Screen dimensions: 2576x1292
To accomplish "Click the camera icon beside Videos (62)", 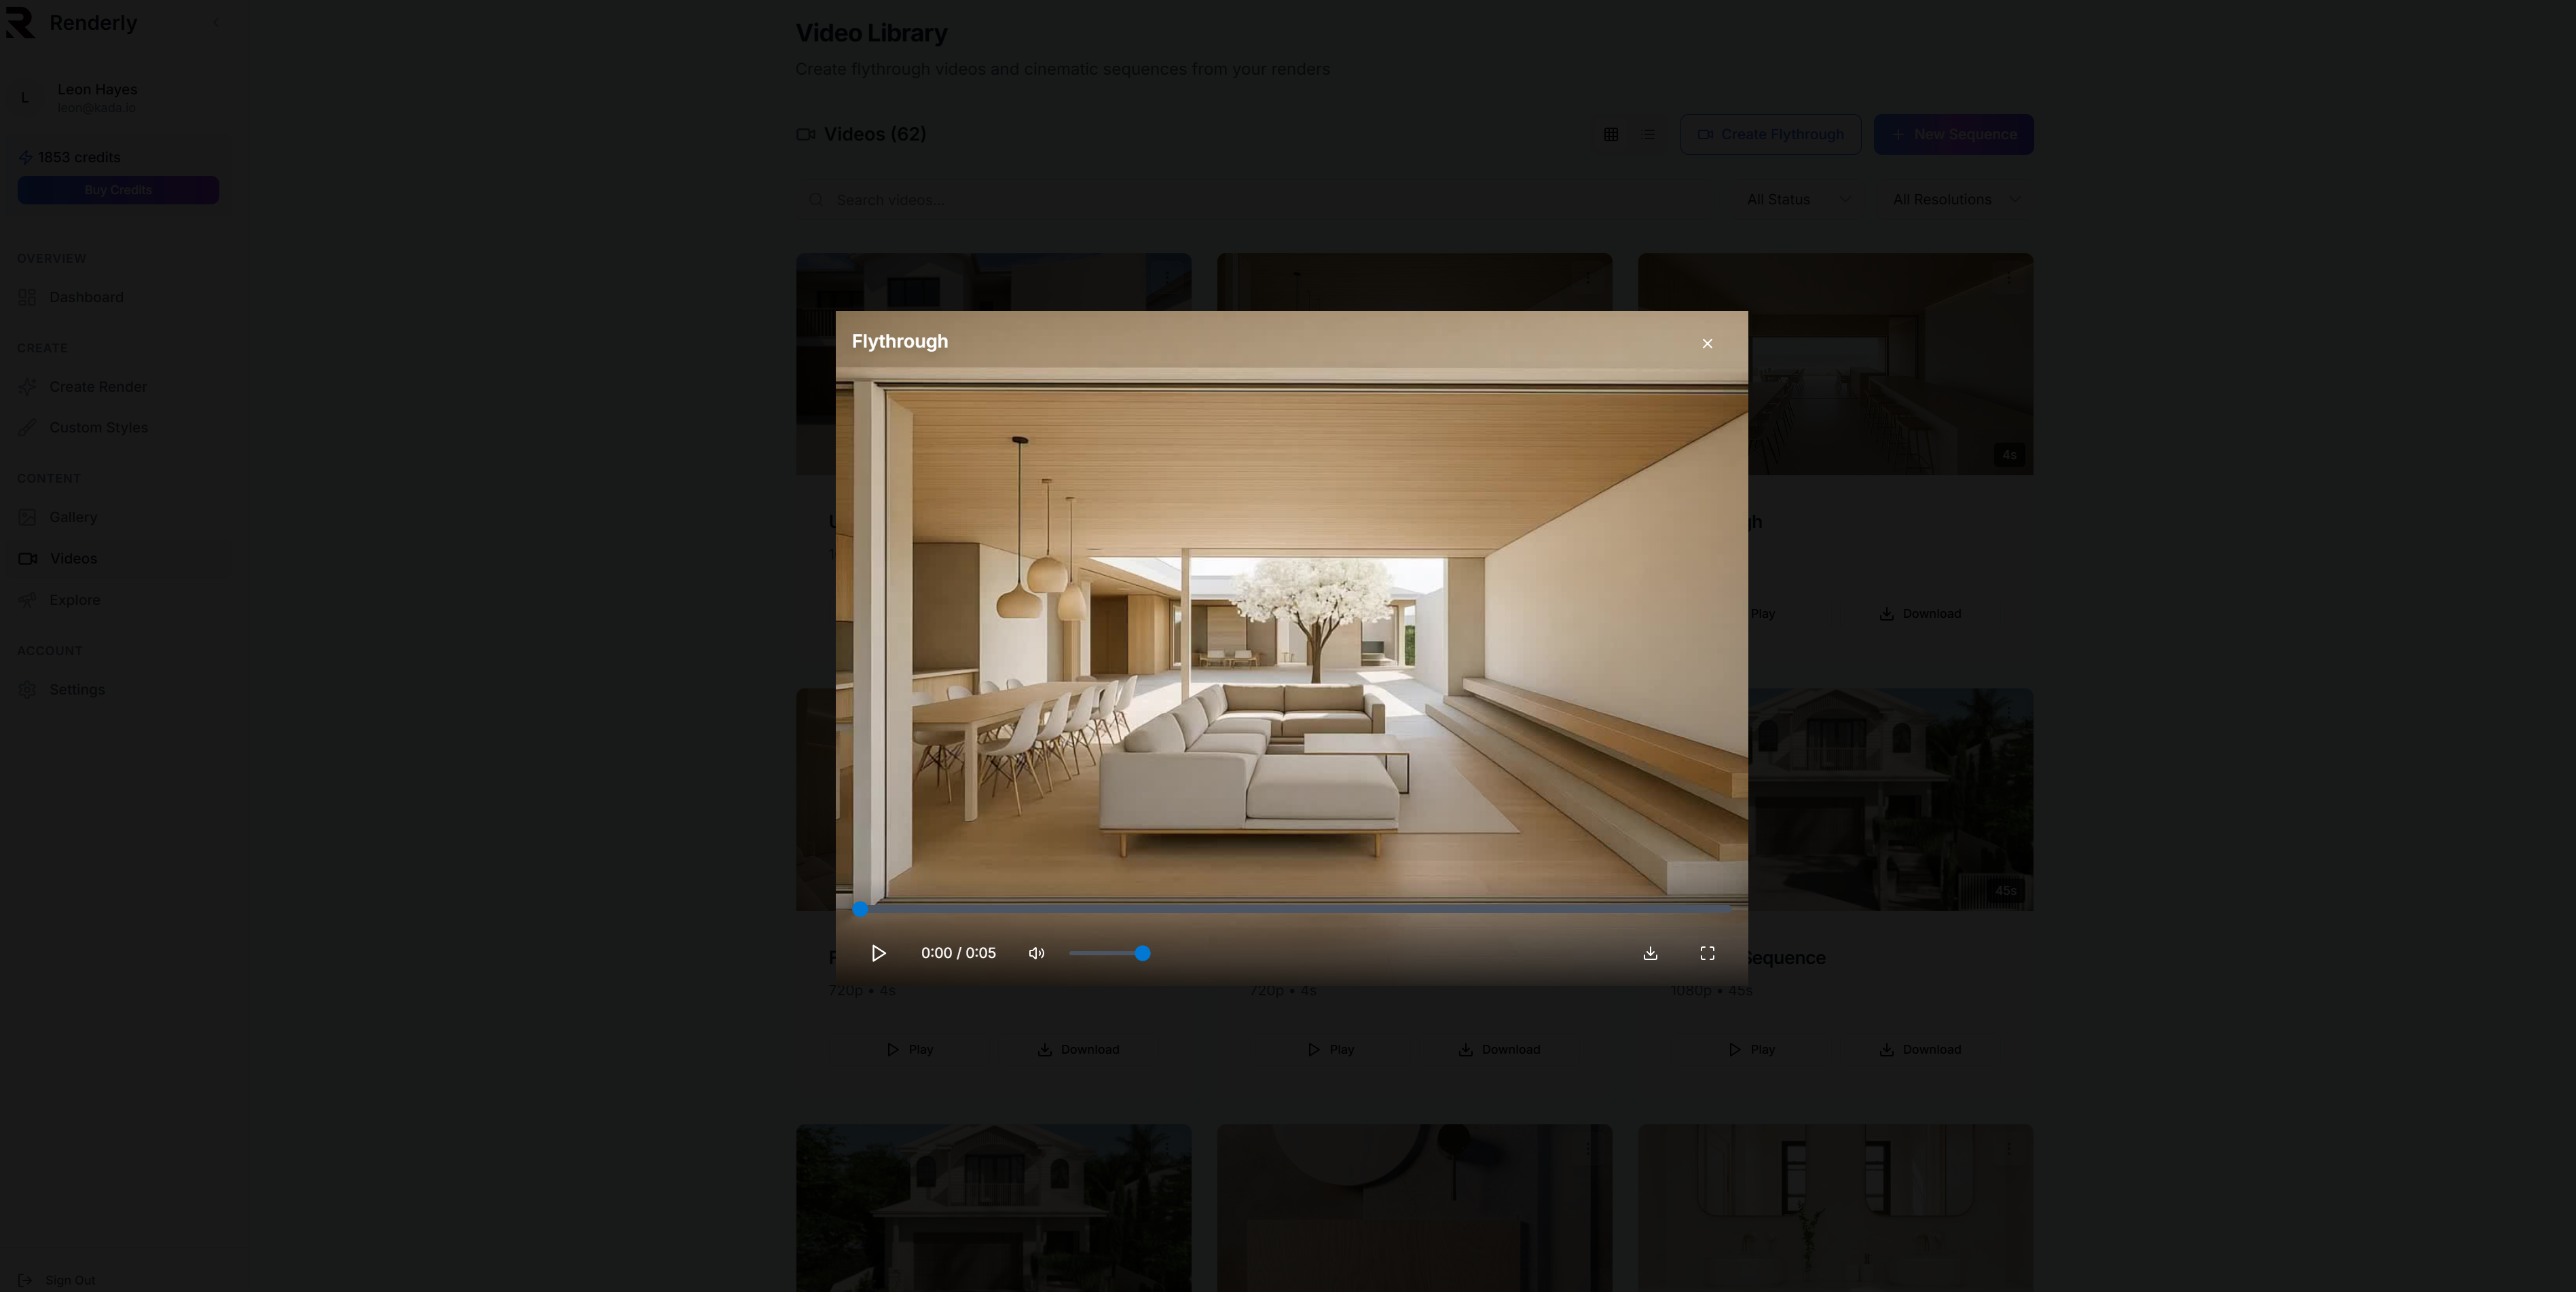I will (x=805, y=134).
